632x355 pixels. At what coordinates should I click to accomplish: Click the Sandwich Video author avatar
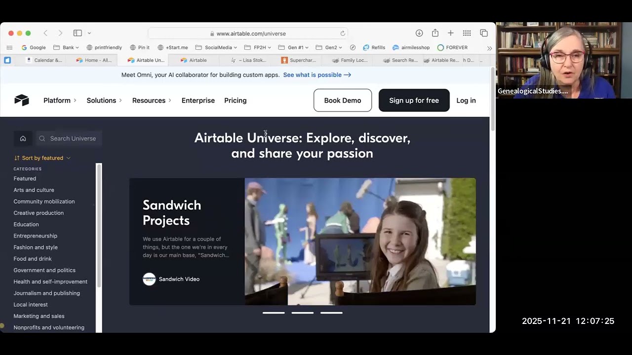pos(149,279)
